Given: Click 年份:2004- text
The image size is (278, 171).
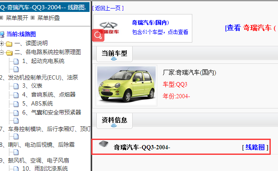Looking at the screenshot, I should [176, 96].
